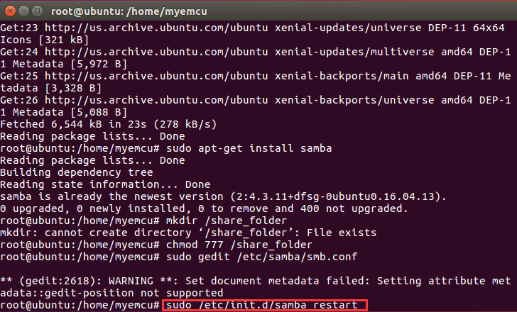Click the sudo apt-get install samba command
Viewport: 517px width, 312px height.
tap(249, 148)
